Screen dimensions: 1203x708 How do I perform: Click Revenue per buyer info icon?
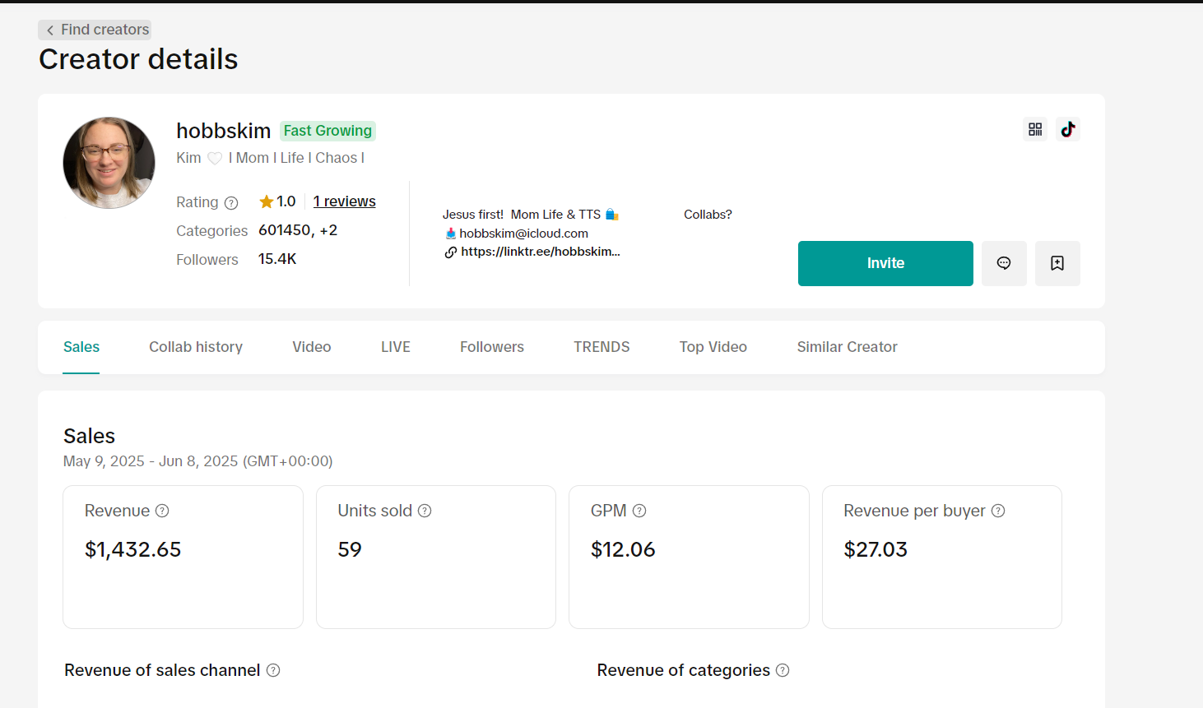point(998,511)
